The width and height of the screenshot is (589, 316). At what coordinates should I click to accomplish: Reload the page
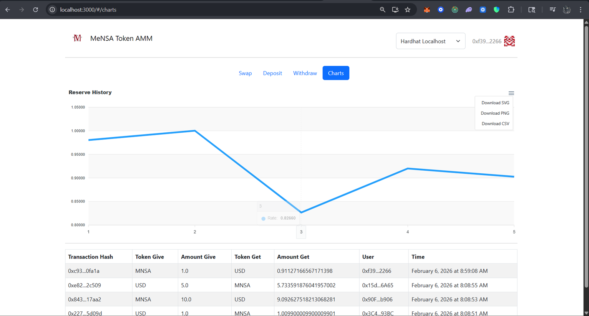pos(35,10)
